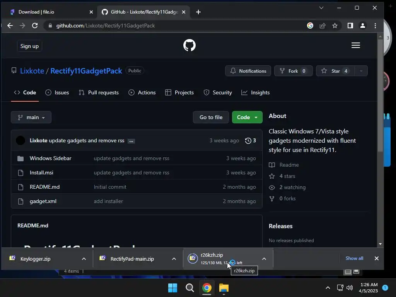The image size is (396, 297).
Task: Open Rectify11GadgetPack repository name link
Action: [x=86, y=71]
